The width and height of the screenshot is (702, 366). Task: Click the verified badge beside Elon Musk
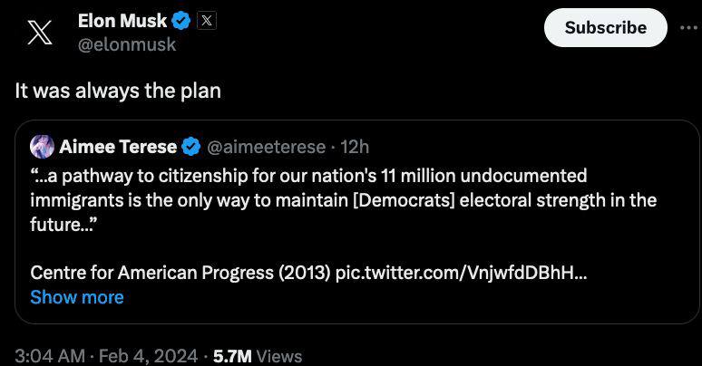tap(182, 21)
